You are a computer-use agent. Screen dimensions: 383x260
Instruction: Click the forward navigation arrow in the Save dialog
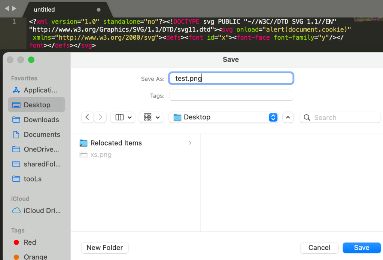100,117
